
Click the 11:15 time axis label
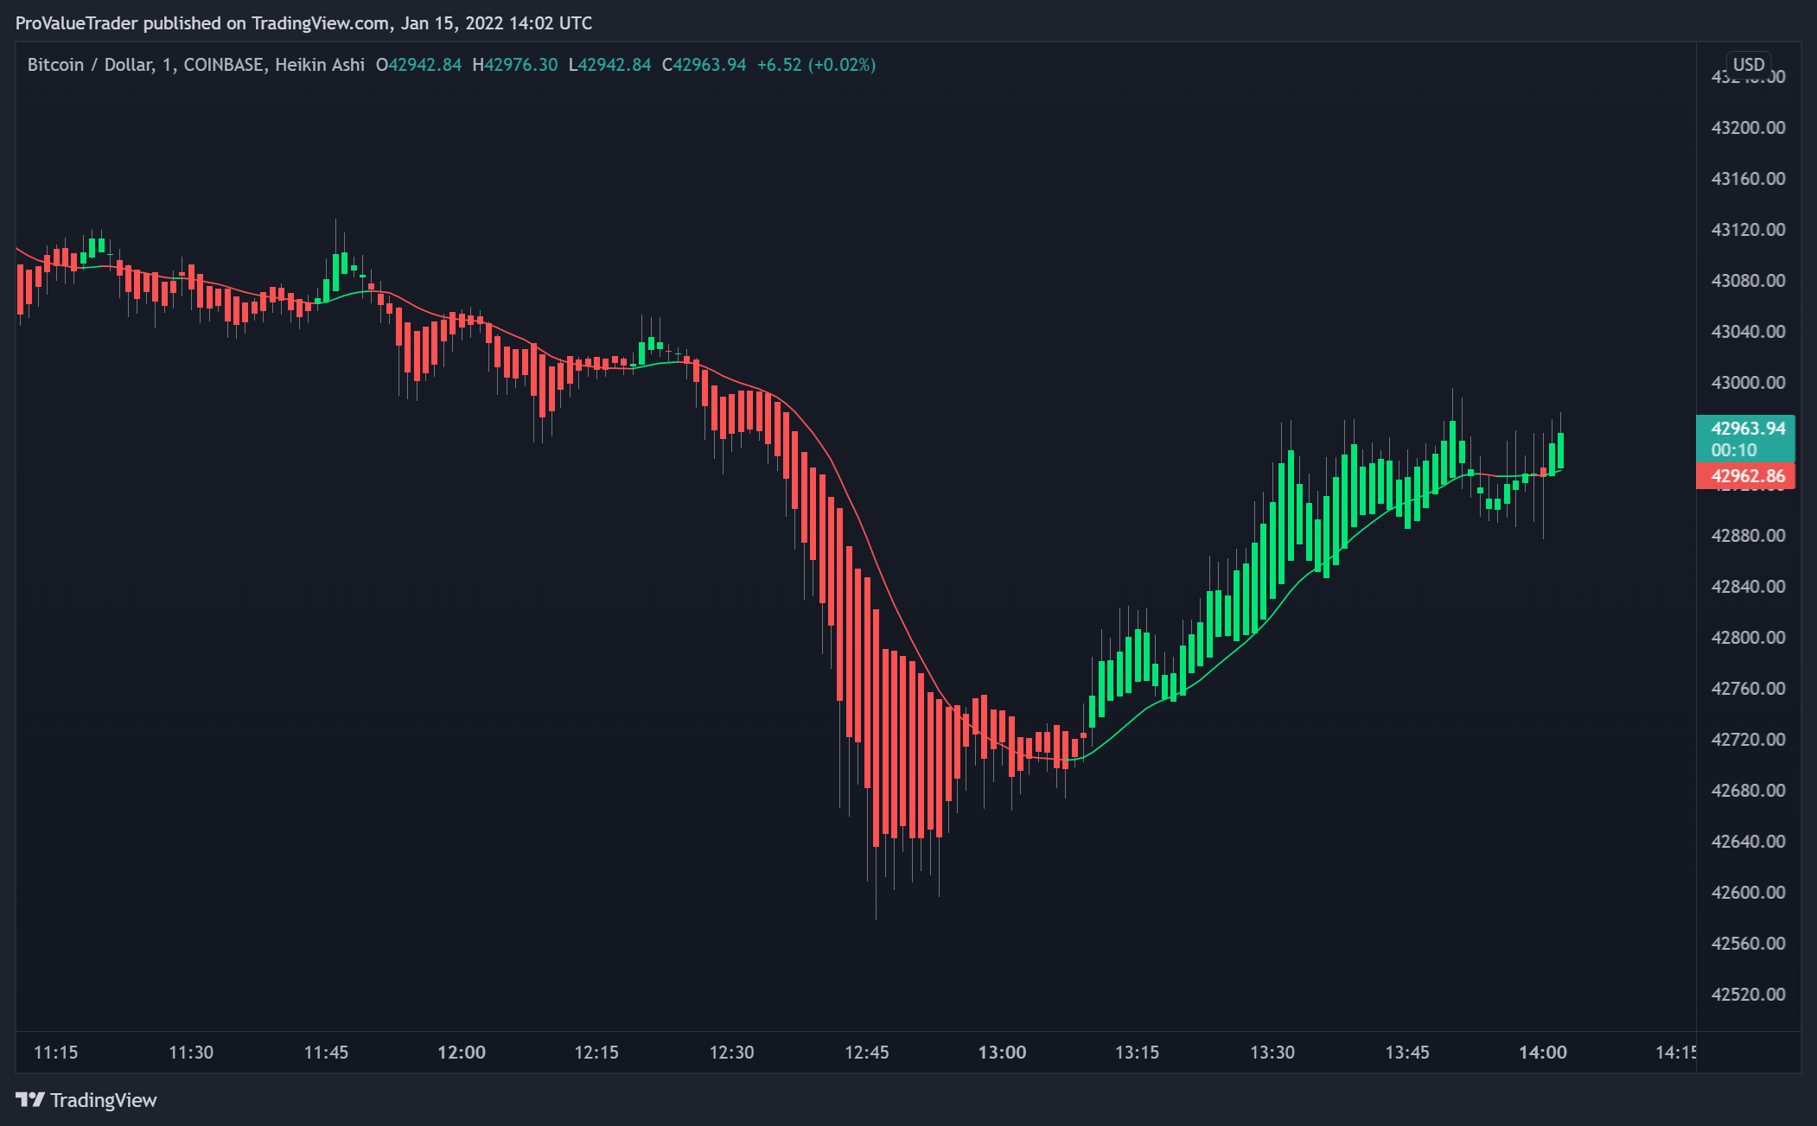(55, 1053)
